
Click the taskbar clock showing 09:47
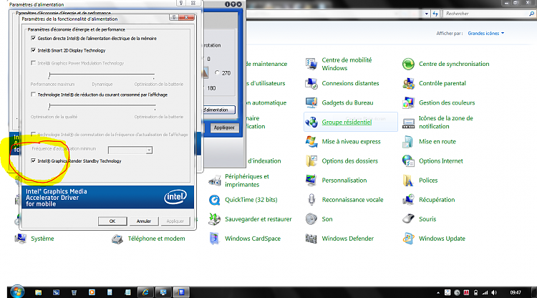516,292
